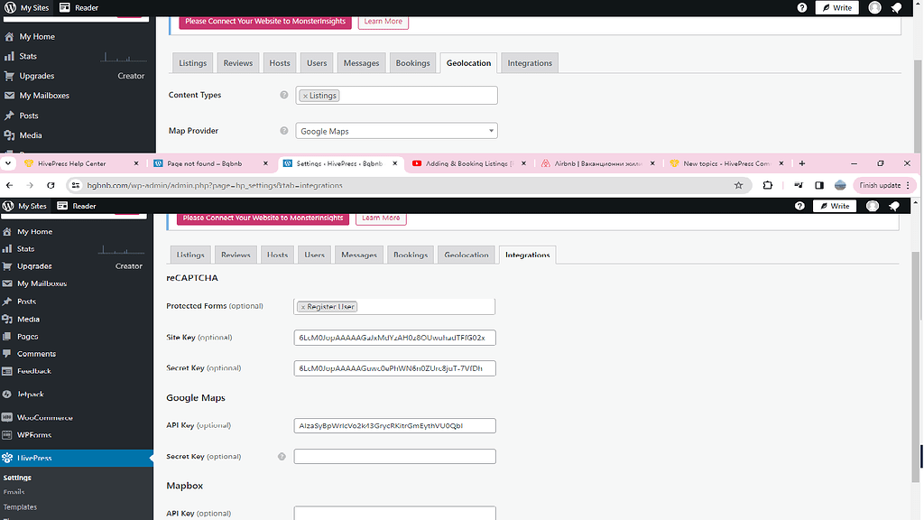Screen dimensions: 924x520
Task: Switch to the New topics - HivePress browser tab
Action: click(727, 163)
